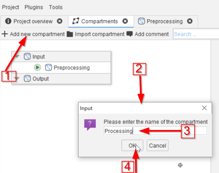This screenshot has height=173, width=219.
Task: Click the compartment name text field
Action: (x=155, y=131)
